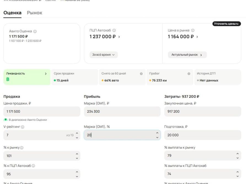Click the green В диапазоне Авито Оценки icon
246x184 pixels.
(6, 120)
